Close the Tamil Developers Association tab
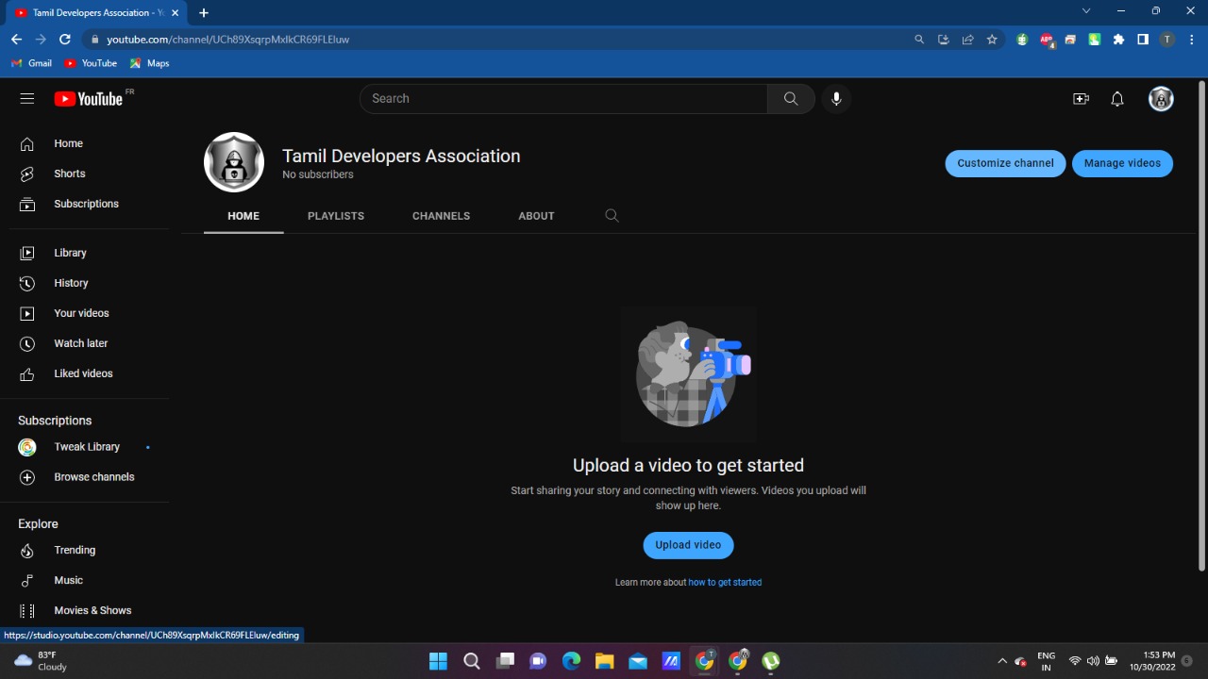 coord(175,13)
